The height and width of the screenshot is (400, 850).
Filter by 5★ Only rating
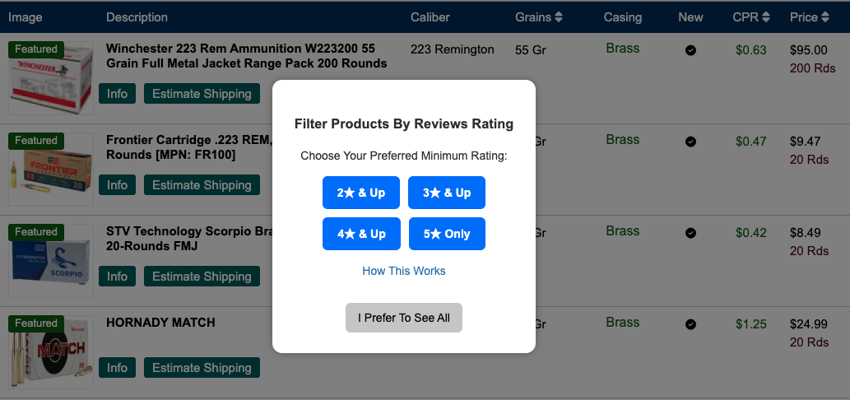click(x=447, y=234)
